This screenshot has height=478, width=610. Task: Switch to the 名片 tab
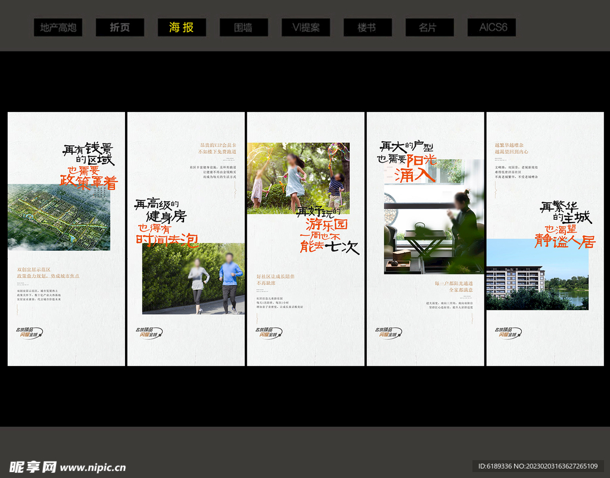430,27
